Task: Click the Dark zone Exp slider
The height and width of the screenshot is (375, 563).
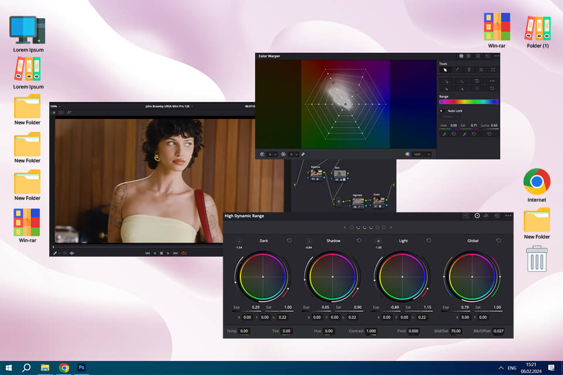Action: tap(246, 311)
